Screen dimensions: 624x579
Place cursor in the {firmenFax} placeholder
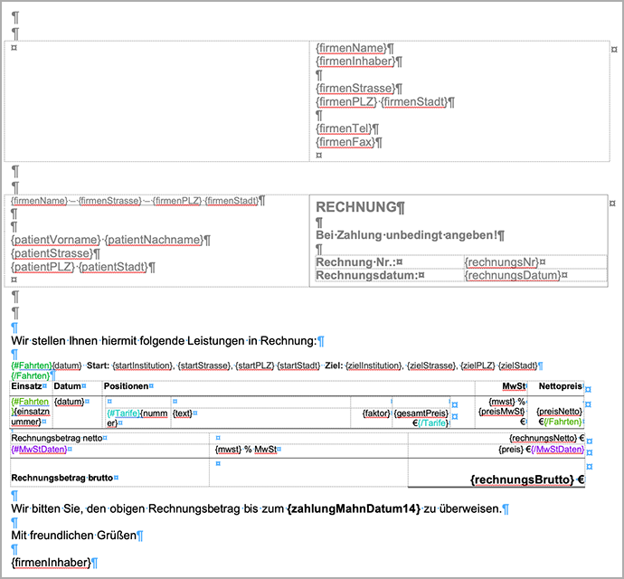345,142
